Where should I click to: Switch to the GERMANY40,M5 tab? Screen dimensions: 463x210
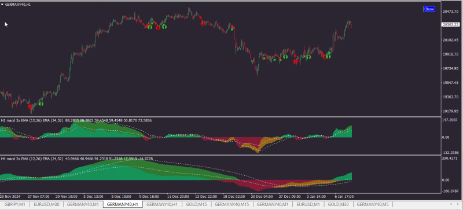tap(373, 204)
